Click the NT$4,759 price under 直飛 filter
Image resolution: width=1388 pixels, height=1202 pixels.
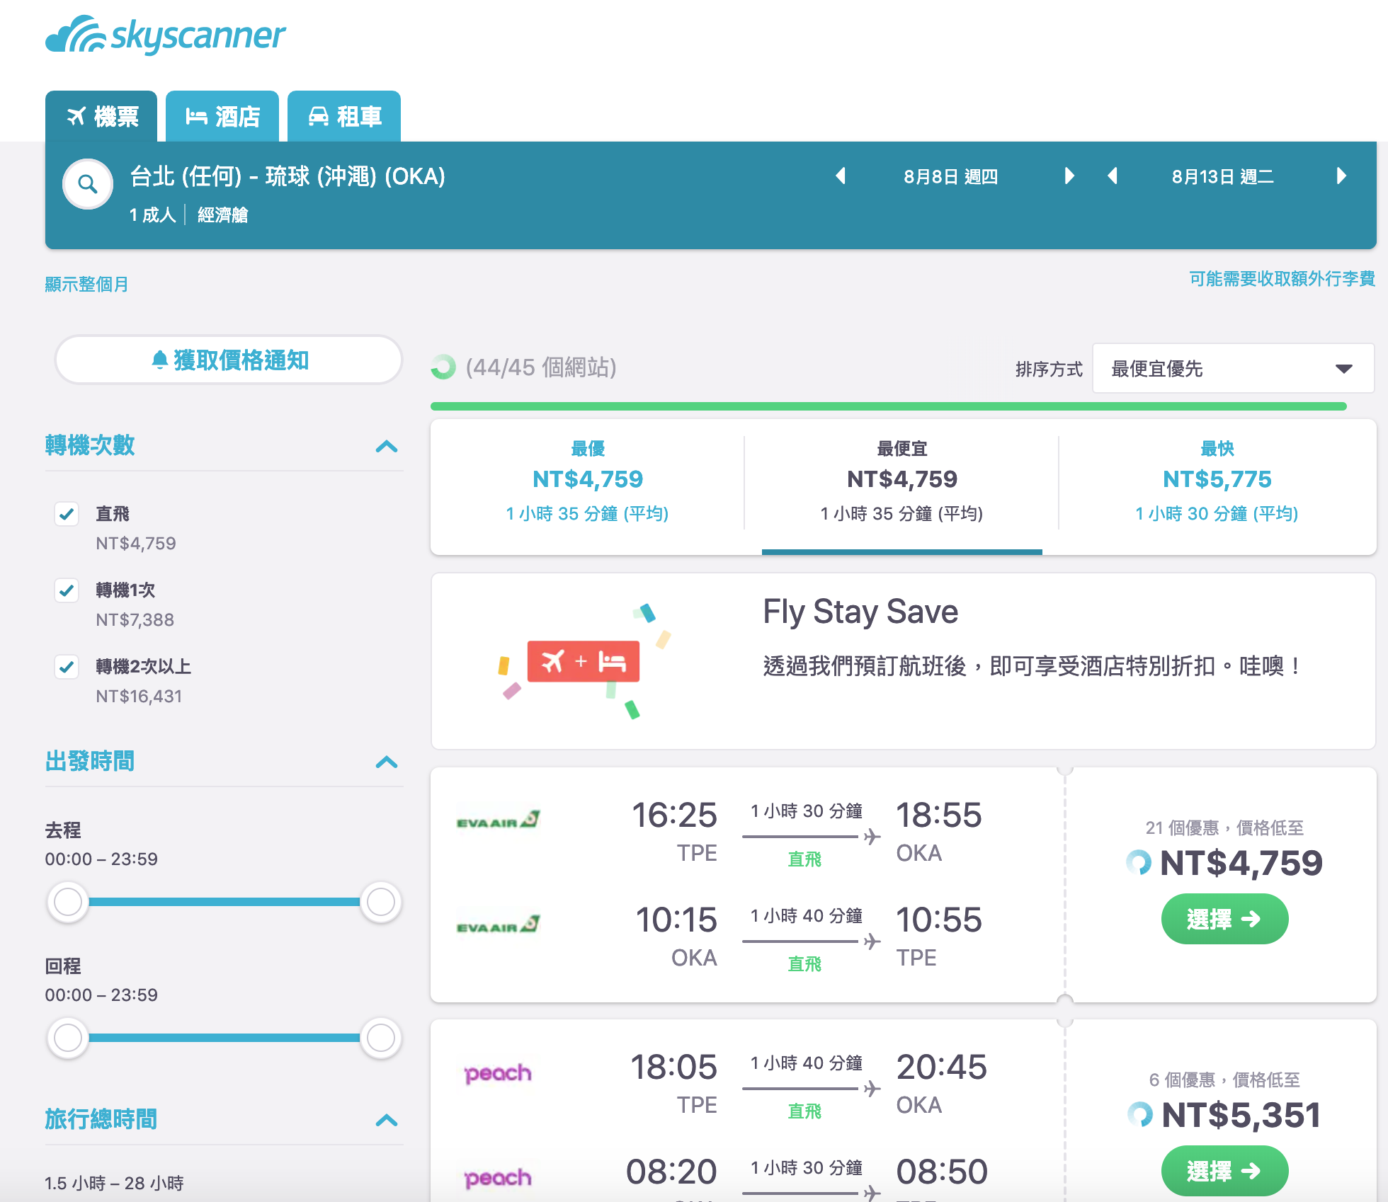tap(136, 543)
